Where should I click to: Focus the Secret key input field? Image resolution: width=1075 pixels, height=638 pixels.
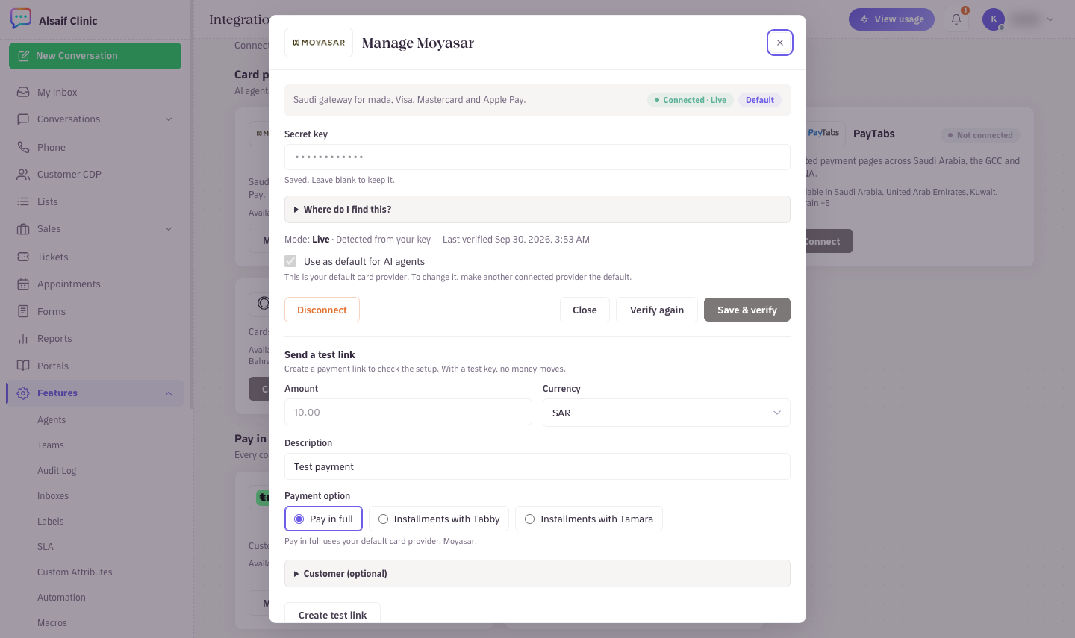(x=537, y=157)
